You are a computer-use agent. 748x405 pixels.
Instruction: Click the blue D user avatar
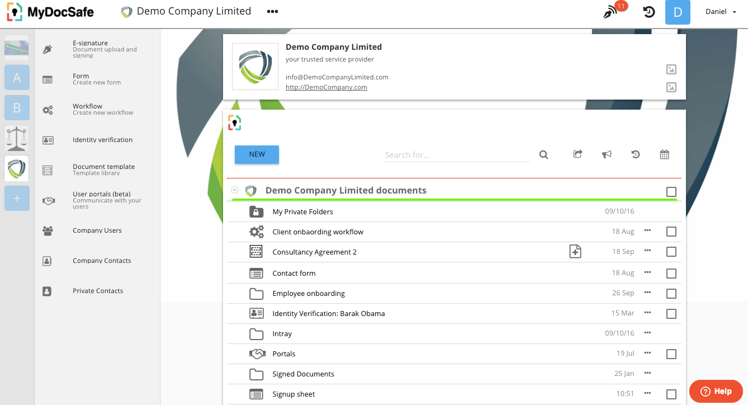click(x=678, y=12)
